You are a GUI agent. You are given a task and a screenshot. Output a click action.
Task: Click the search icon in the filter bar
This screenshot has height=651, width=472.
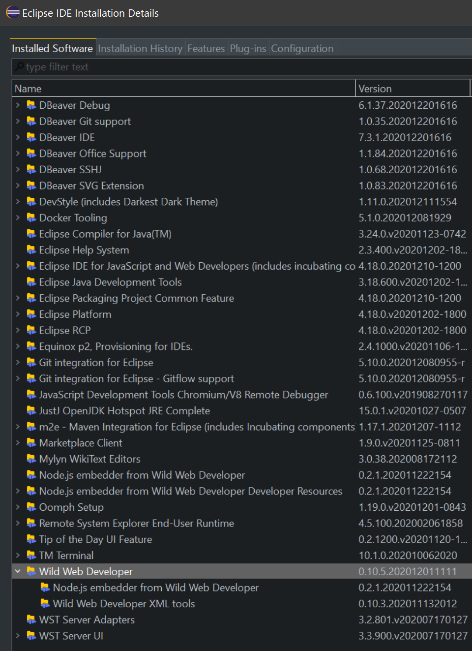click(18, 67)
